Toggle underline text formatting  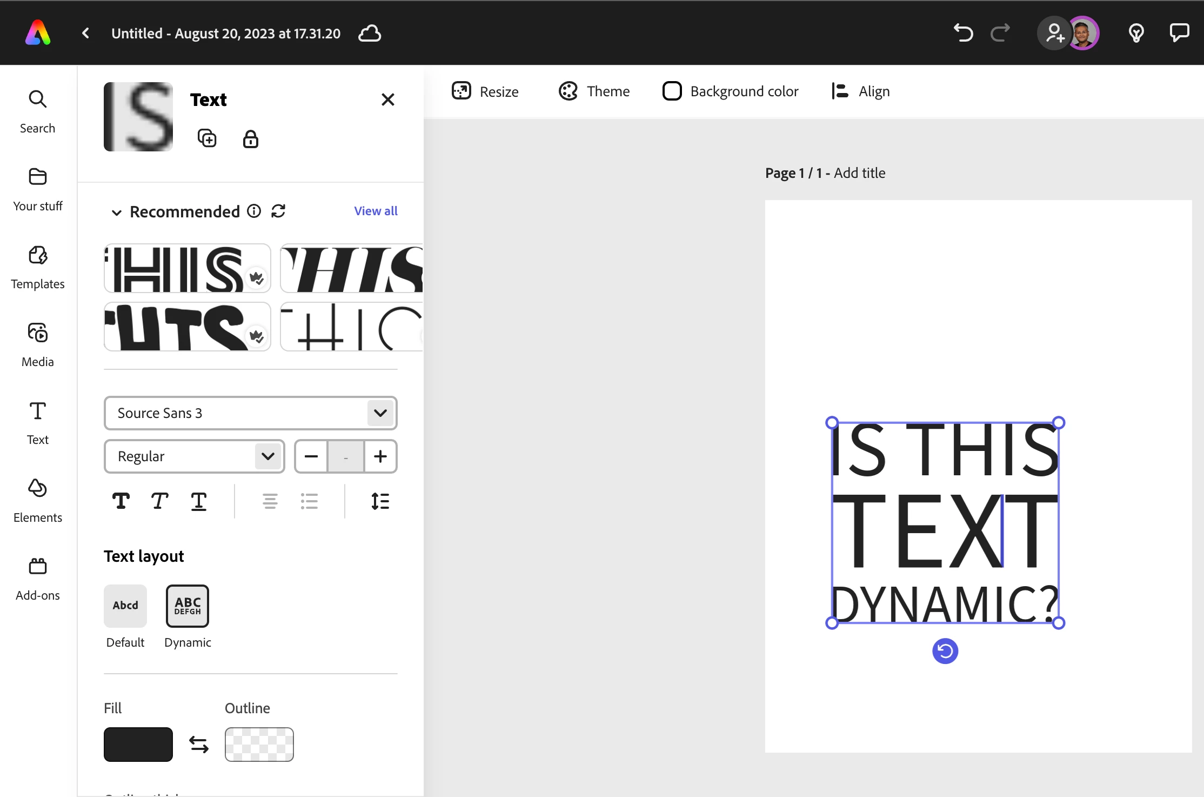[x=199, y=501]
